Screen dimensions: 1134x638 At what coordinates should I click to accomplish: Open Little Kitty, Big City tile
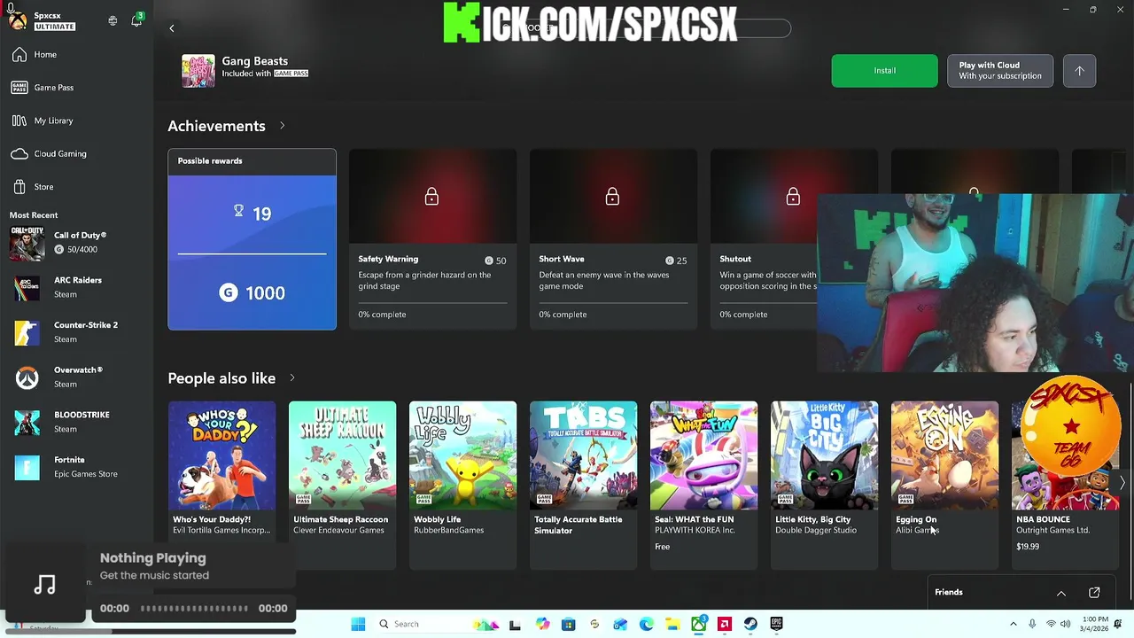click(x=824, y=484)
